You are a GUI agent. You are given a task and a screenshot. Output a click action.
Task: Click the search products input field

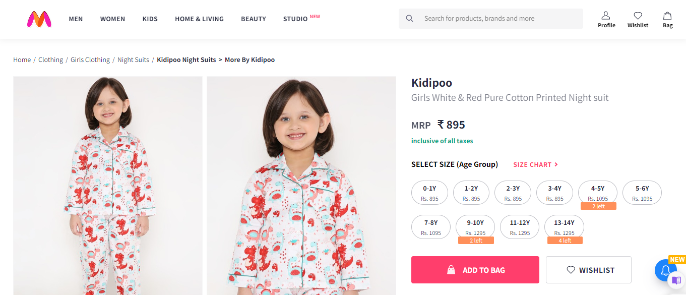click(x=499, y=19)
